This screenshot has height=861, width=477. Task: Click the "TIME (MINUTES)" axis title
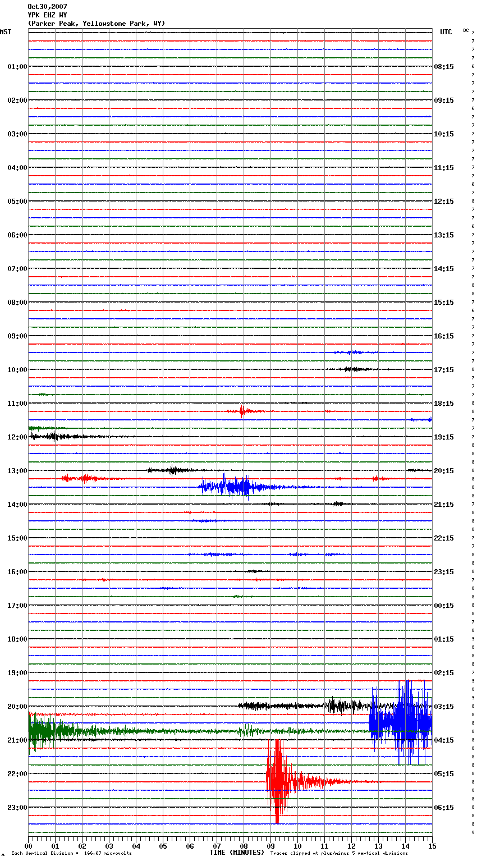pyautogui.click(x=237, y=853)
